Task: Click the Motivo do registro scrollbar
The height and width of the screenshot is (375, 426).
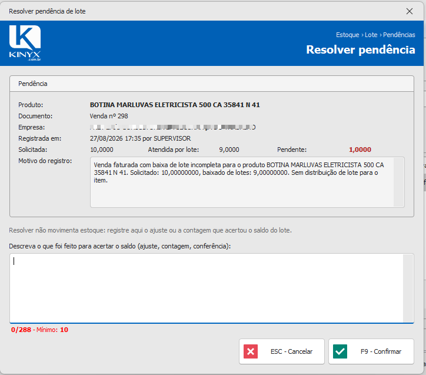Action: point(398,182)
